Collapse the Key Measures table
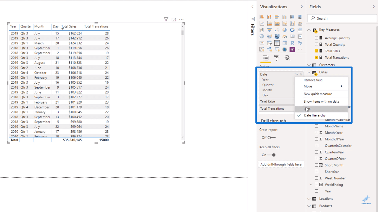This screenshot has height=212, width=378. point(309,30)
